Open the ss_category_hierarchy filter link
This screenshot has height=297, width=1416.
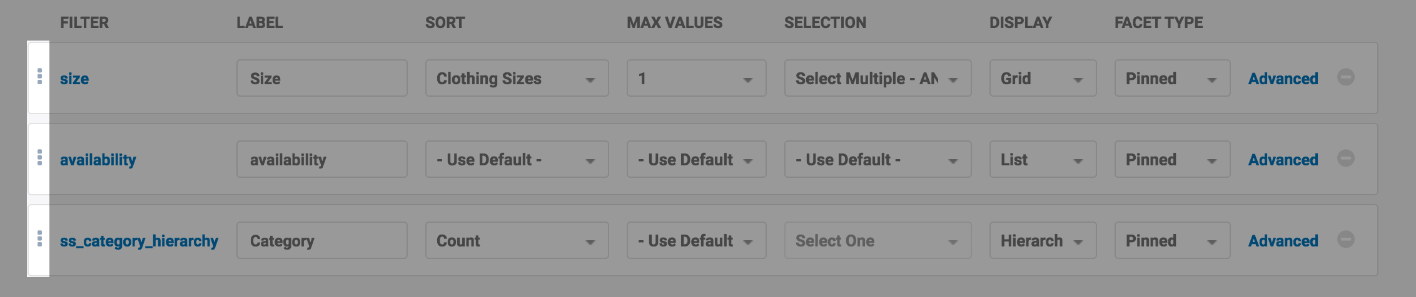coord(139,241)
